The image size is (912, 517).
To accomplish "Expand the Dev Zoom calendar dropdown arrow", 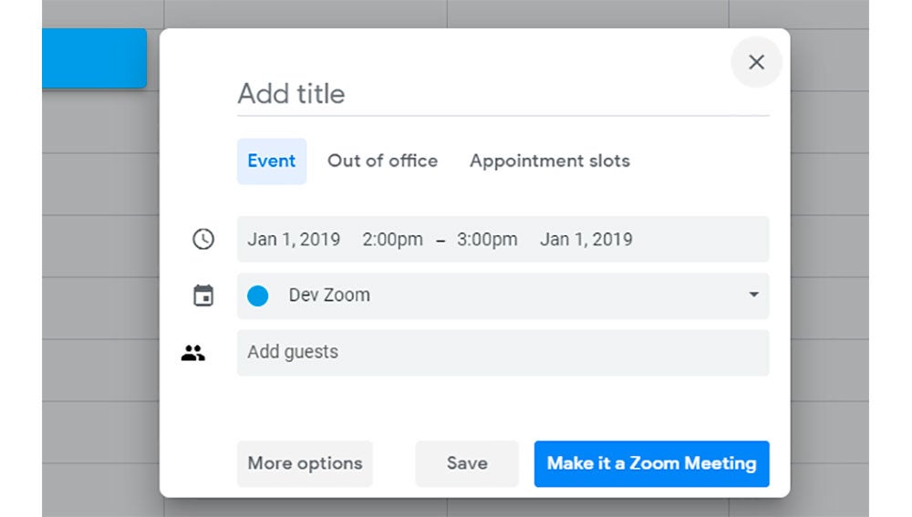I will coord(753,295).
